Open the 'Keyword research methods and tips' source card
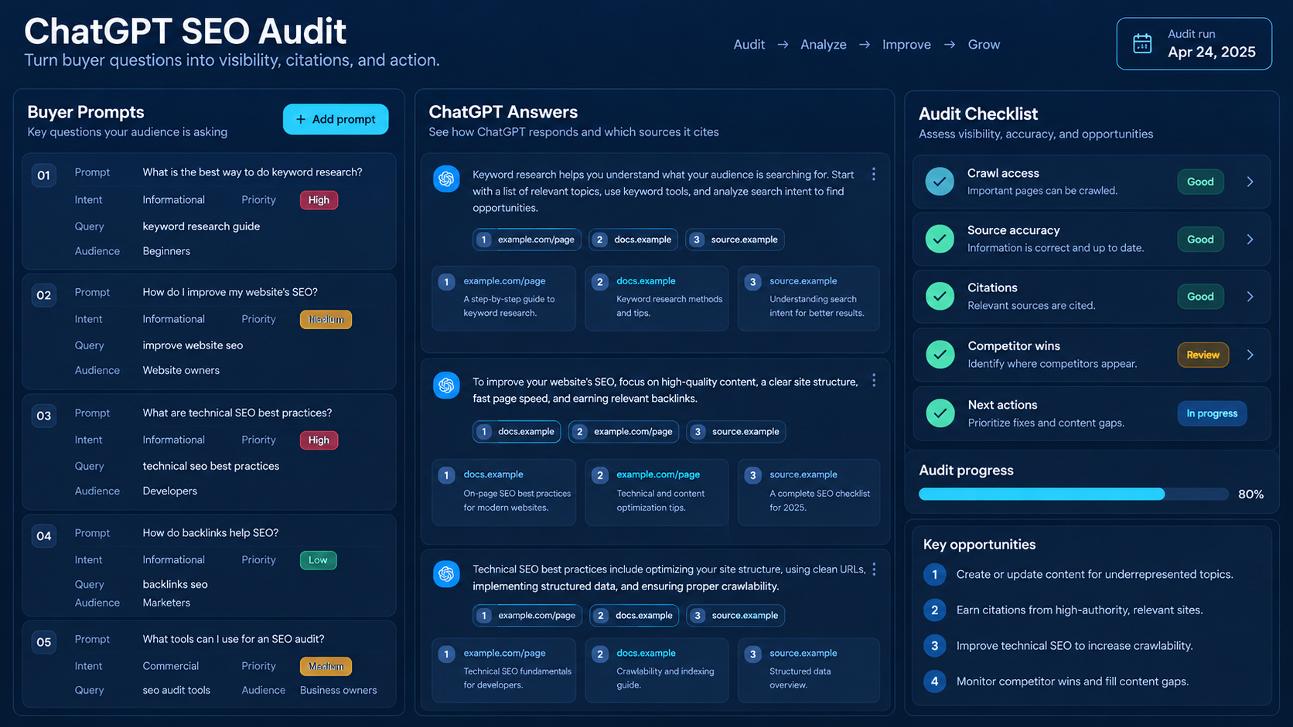The image size is (1293, 727). (657, 298)
